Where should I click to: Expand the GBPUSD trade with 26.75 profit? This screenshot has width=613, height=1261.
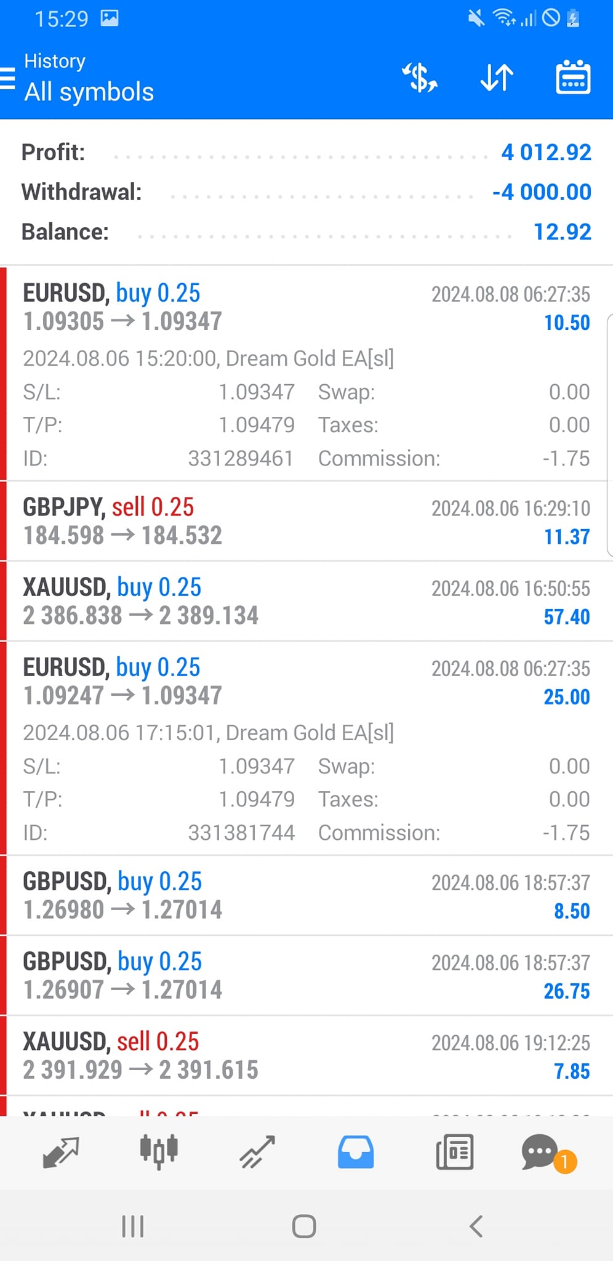pyautogui.click(x=306, y=975)
